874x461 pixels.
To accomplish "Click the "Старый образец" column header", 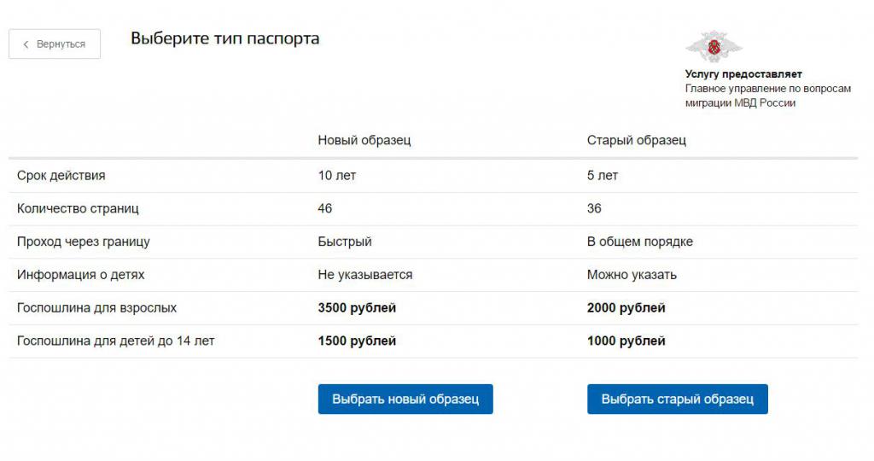I will 636,140.
